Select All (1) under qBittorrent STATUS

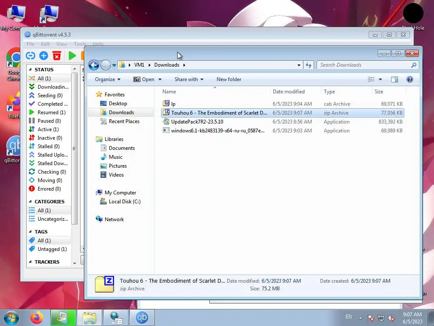click(49, 79)
